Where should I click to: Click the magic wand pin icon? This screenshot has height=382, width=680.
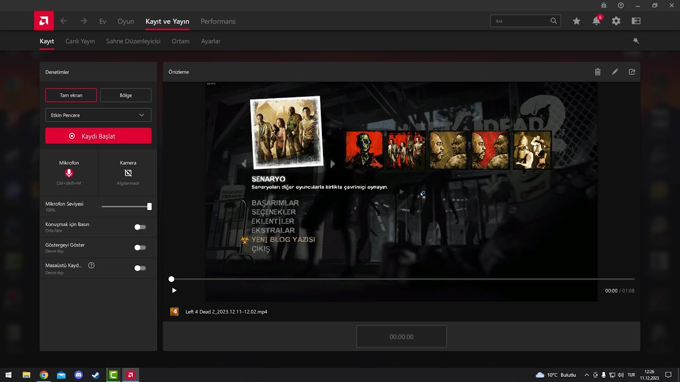pos(636,41)
